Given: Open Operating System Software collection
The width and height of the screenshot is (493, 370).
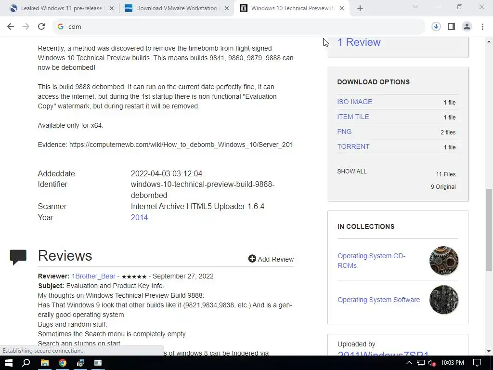Looking at the screenshot, I should tap(378, 300).
